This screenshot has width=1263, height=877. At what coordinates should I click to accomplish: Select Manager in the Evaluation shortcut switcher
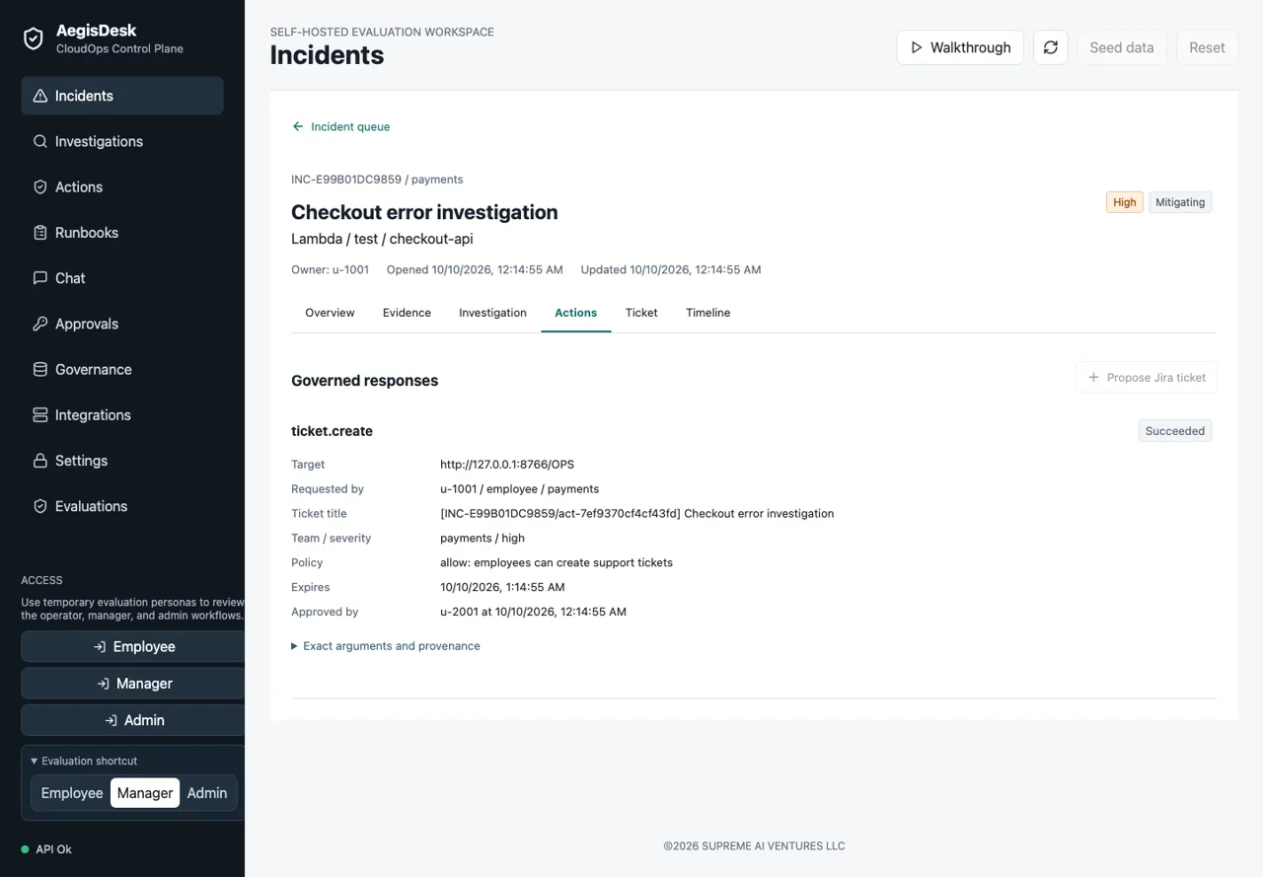(145, 793)
